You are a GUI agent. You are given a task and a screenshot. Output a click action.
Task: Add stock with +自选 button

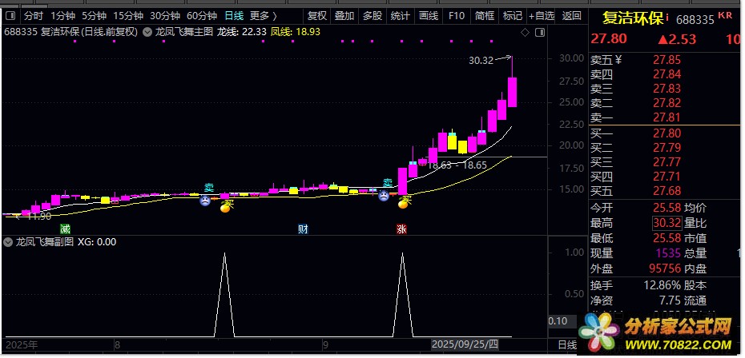(542, 16)
